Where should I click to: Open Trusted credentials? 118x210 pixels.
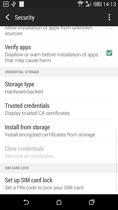click(x=59, y=109)
